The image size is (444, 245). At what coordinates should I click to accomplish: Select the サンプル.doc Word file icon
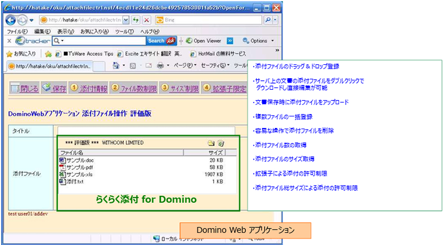pyautogui.click(x=62, y=160)
